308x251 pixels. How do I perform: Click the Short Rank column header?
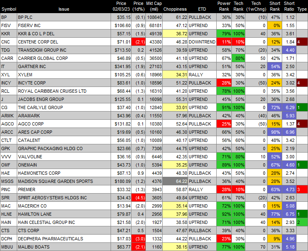(275, 6)
